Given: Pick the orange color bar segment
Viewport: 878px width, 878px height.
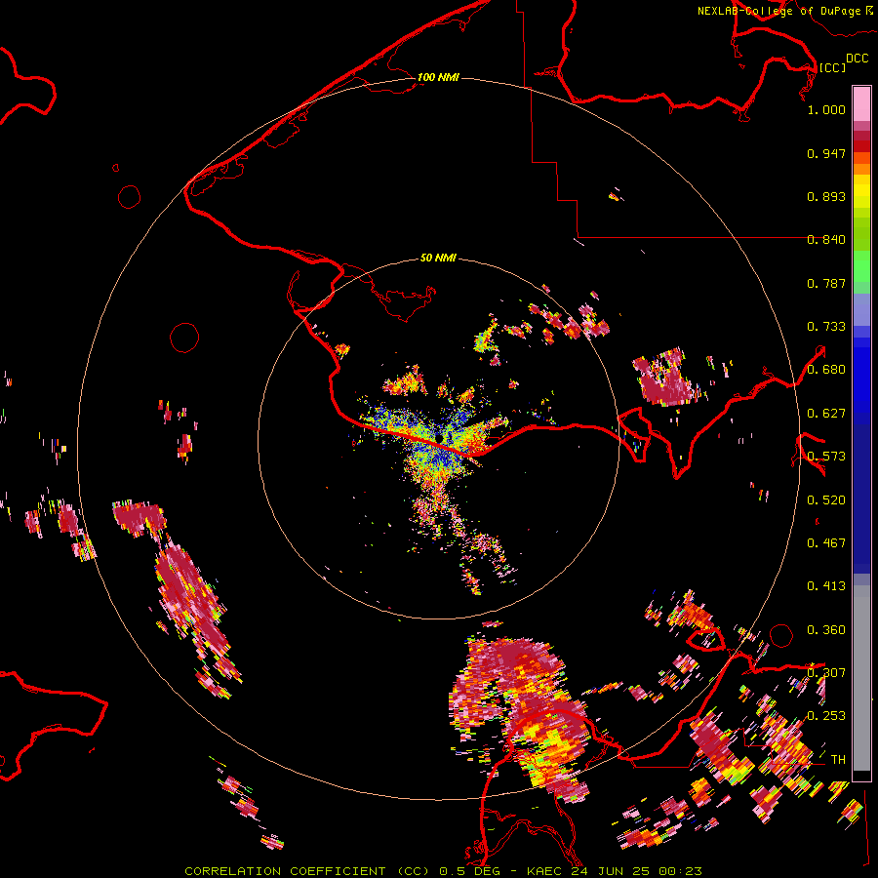Looking at the screenshot, I should (861, 169).
